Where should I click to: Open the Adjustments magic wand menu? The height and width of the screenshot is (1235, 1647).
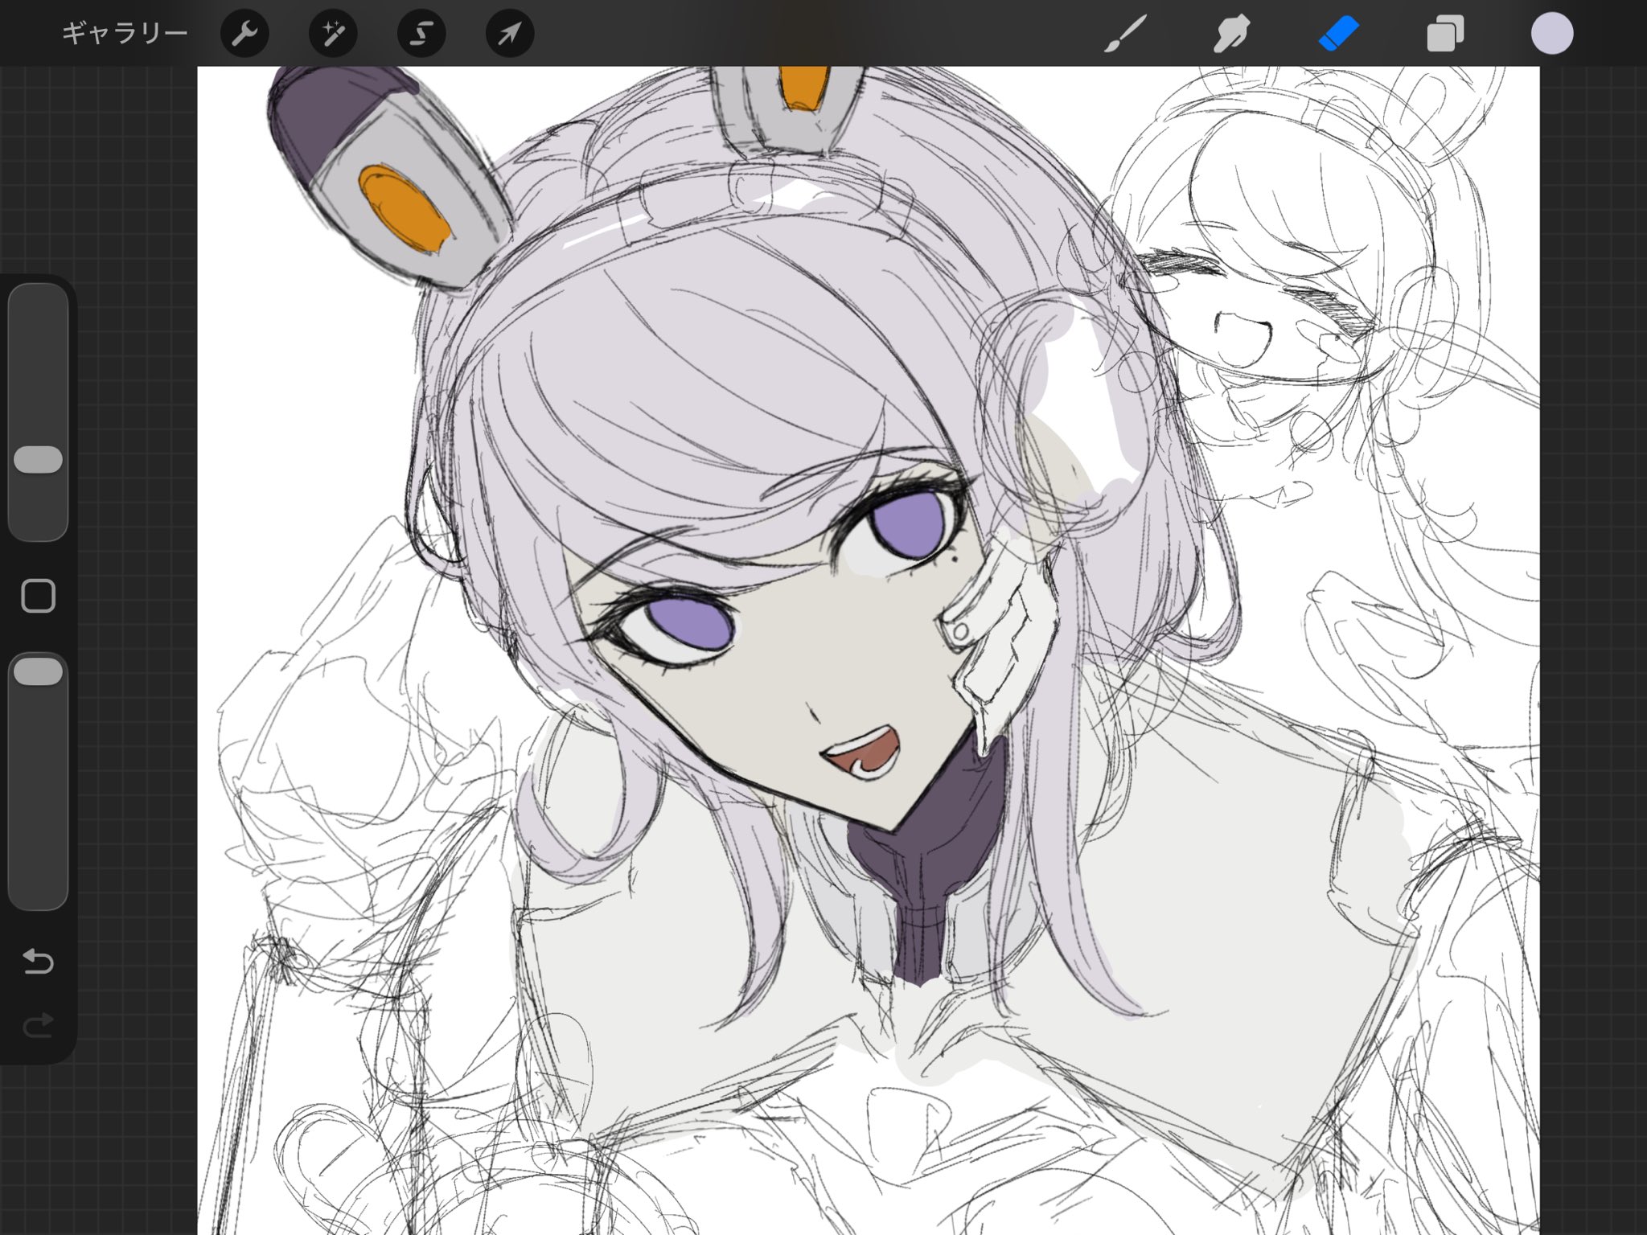[x=333, y=34]
